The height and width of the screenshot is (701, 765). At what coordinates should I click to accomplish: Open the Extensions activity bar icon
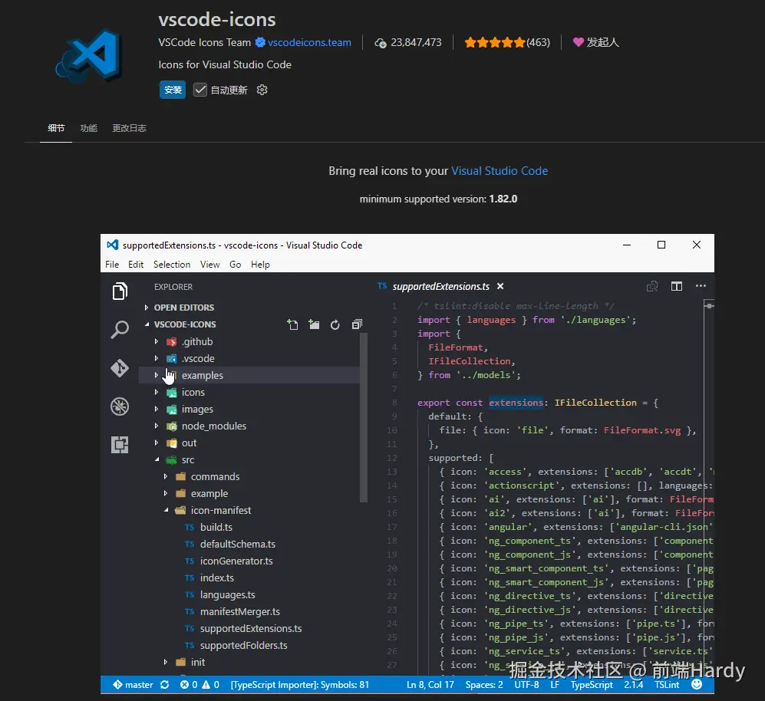(120, 444)
